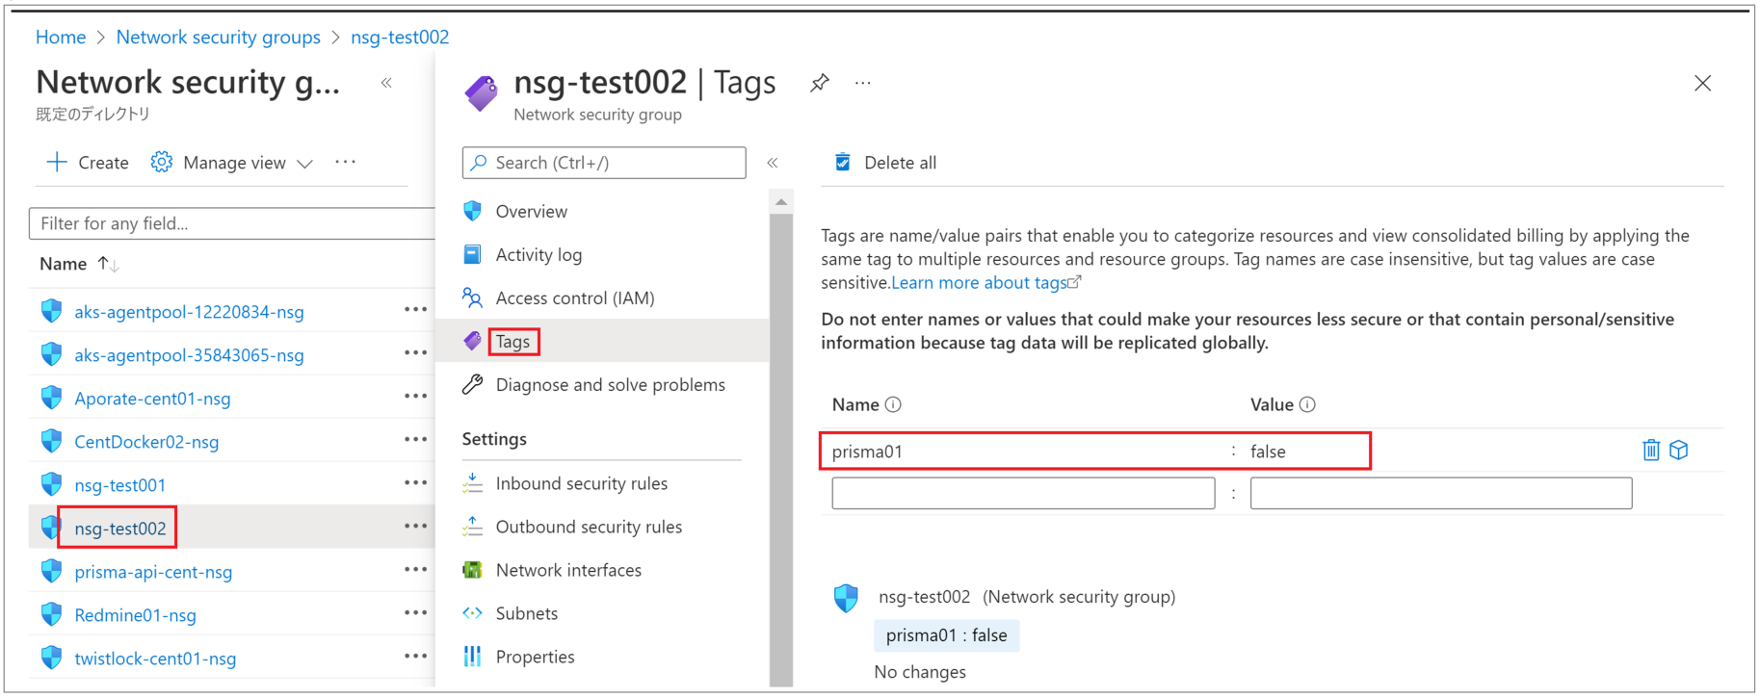Open prisma-api-cent-nsg from the list
Screen dimensions: 1760x698
(x=153, y=572)
